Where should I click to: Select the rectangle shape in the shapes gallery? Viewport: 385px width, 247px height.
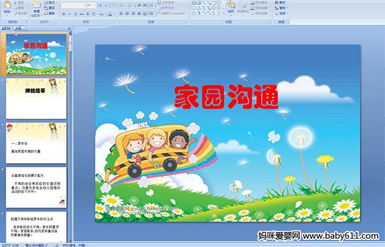[214, 3]
